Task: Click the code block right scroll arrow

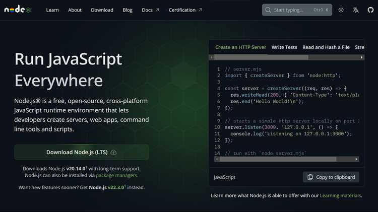Action: (356, 159)
